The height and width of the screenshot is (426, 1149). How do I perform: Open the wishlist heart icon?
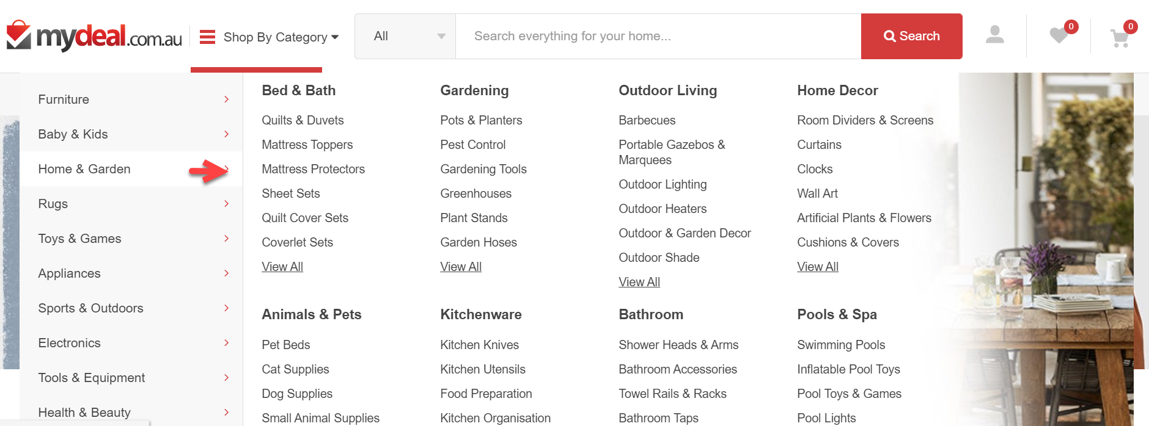[x=1059, y=36]
